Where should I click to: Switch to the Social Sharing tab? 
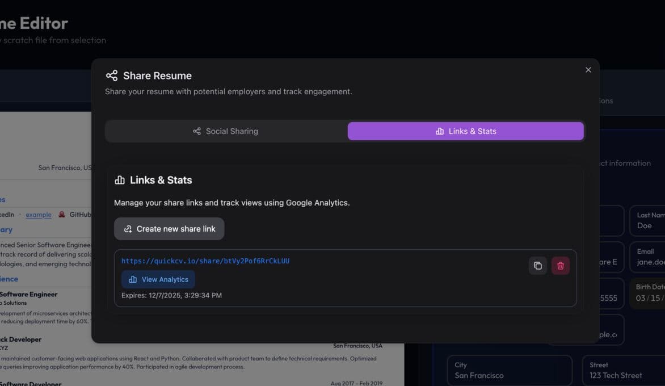[225, 131]
